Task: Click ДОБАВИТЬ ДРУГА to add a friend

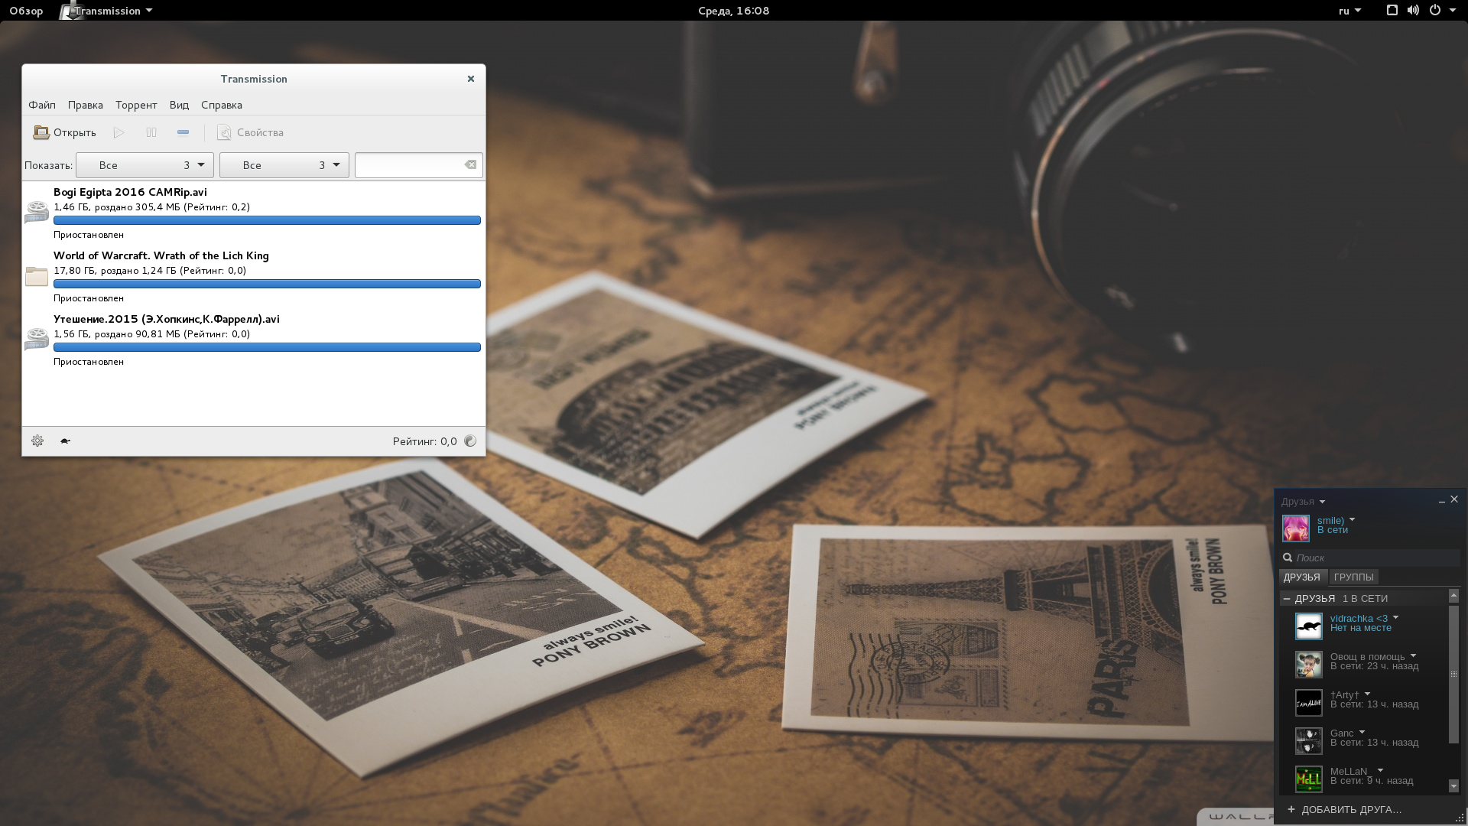Action: (1344, 809)
